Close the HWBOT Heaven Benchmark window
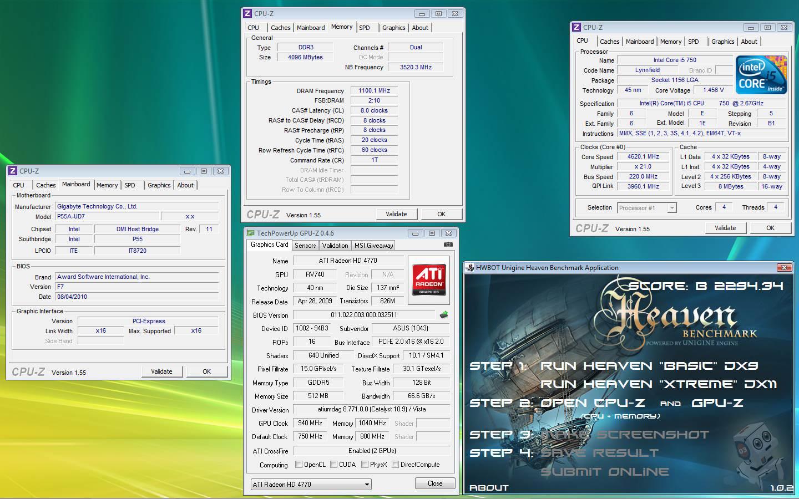The image size is (799, 499). (784, 267)
